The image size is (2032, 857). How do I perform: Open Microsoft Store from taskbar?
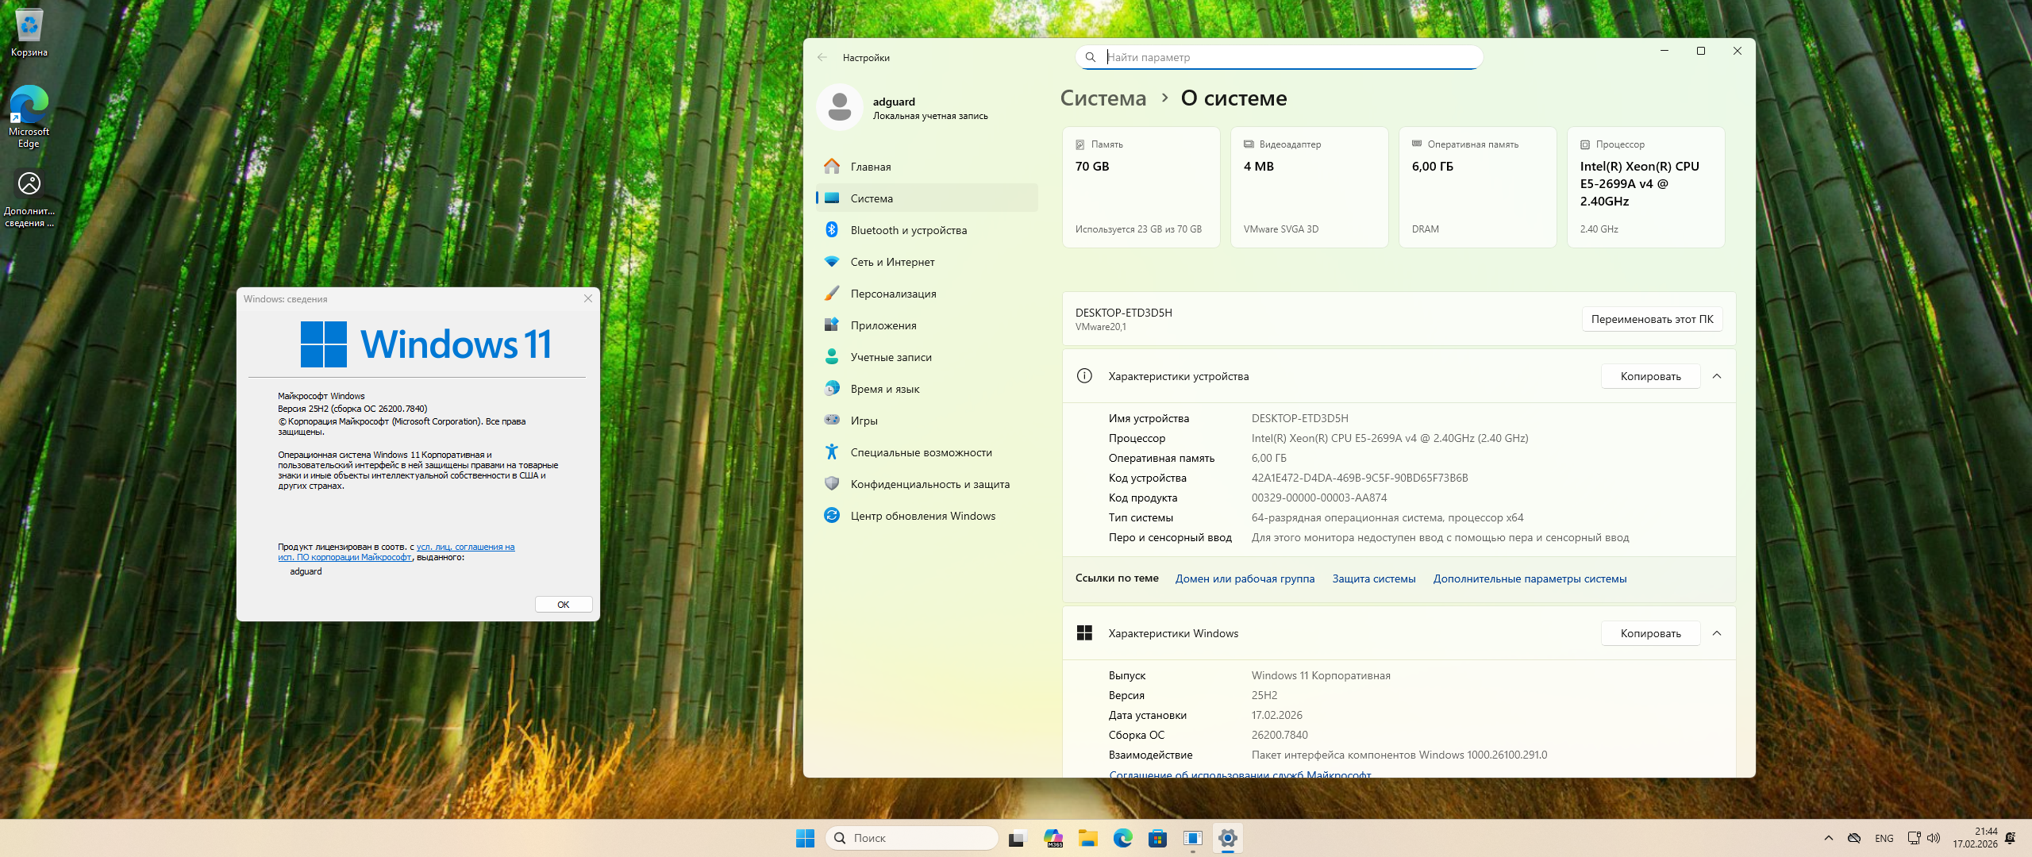click(1157, 838)
